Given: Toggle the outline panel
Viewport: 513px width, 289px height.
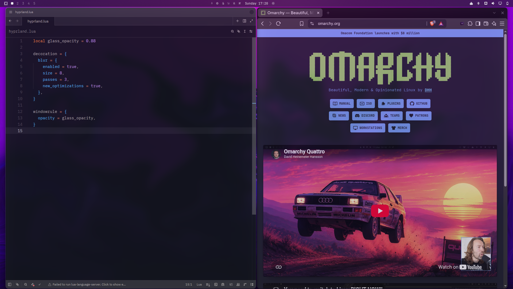Looking at the screenshot, I should tap(231, 284).
